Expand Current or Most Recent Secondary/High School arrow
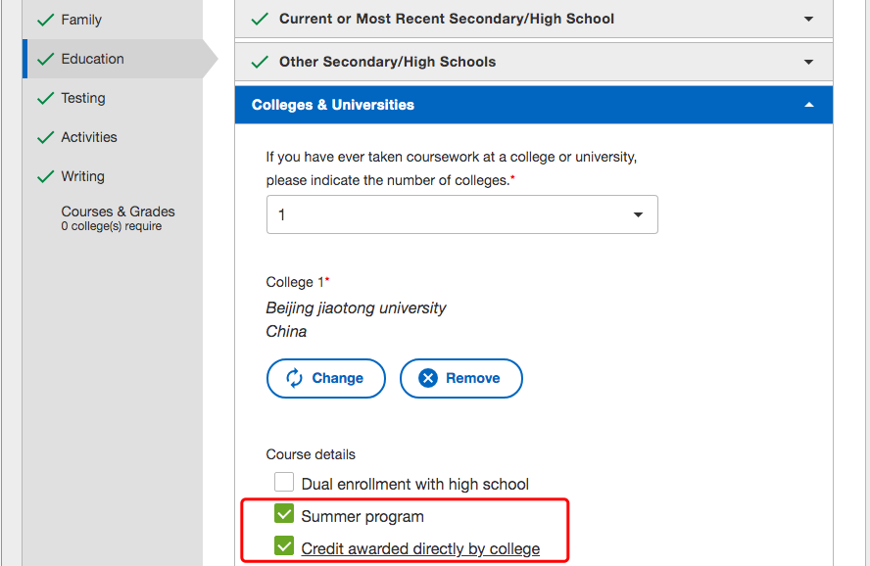 (x=809, y=19)
